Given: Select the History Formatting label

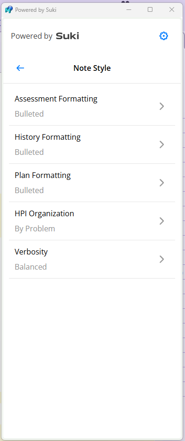Looking at the screenshot, I should coord(48,137).
